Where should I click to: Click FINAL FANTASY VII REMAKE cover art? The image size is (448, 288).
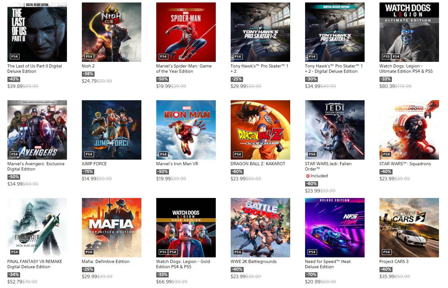point(37,228)
